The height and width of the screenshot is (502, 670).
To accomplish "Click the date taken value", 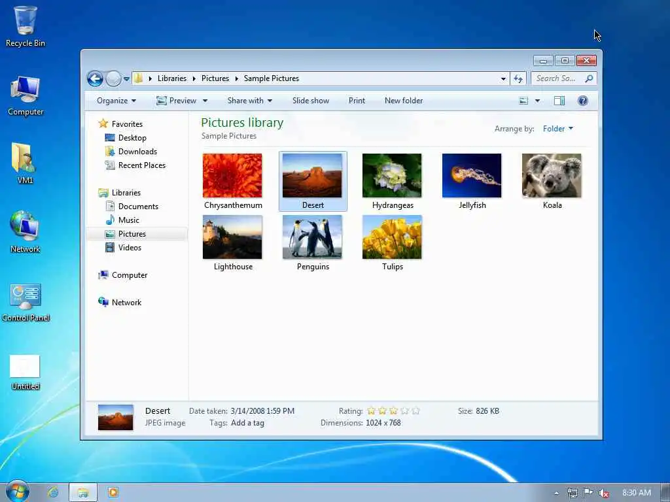I will pyautogui.click(x=262, y=410).
